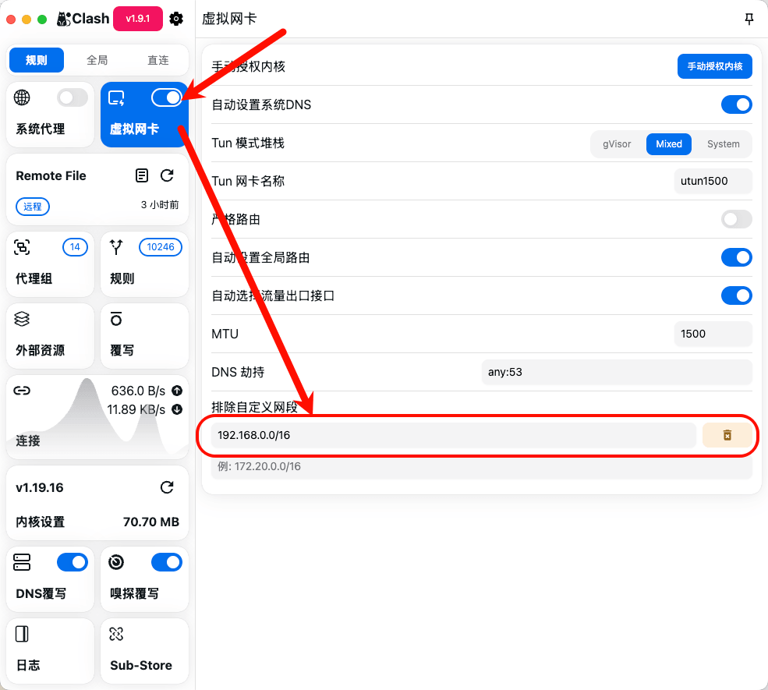
Task: Click the 192.168.0.0/16 network segment field
Action: [454, 435]
